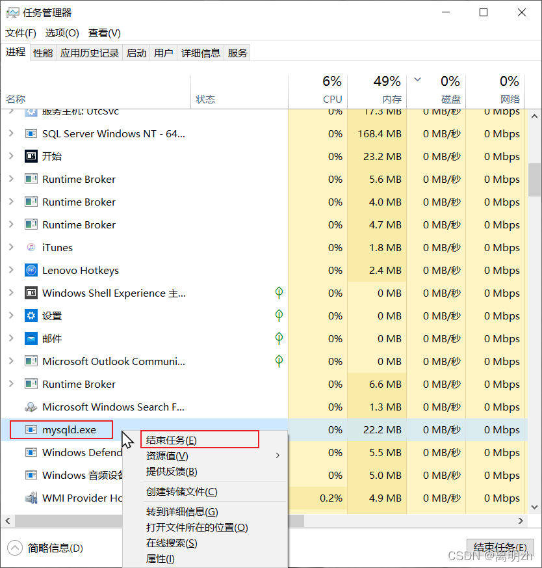Open the 资源值 submenu arrow
Image resolution: width=542 pixels, height=568 pixels.
click(x=277, y=455)
